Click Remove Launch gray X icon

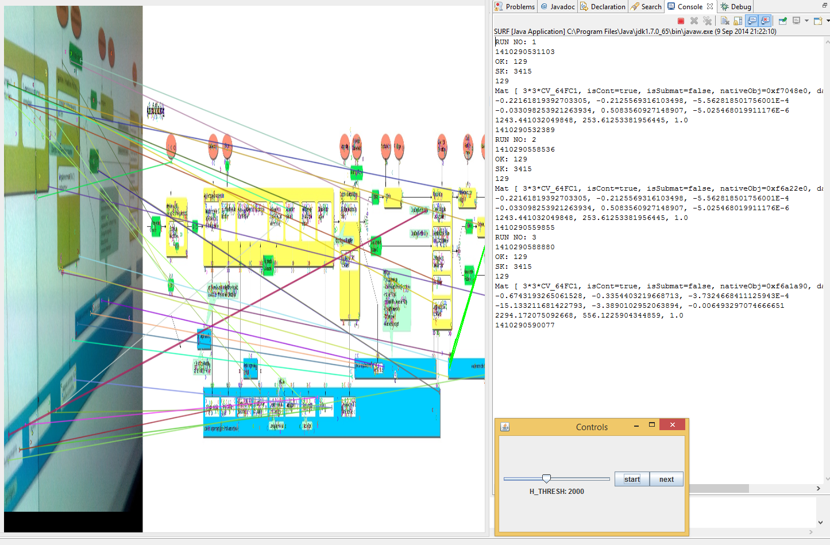694,21
